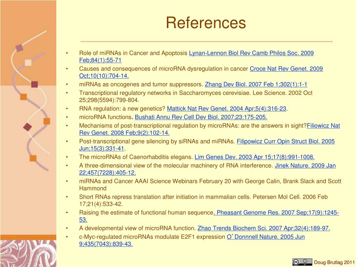Click the text 'Short RNAs repress translation after initiation'

click(x=138, y=197)
